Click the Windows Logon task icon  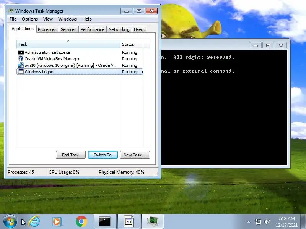click(x=21, y=72)
